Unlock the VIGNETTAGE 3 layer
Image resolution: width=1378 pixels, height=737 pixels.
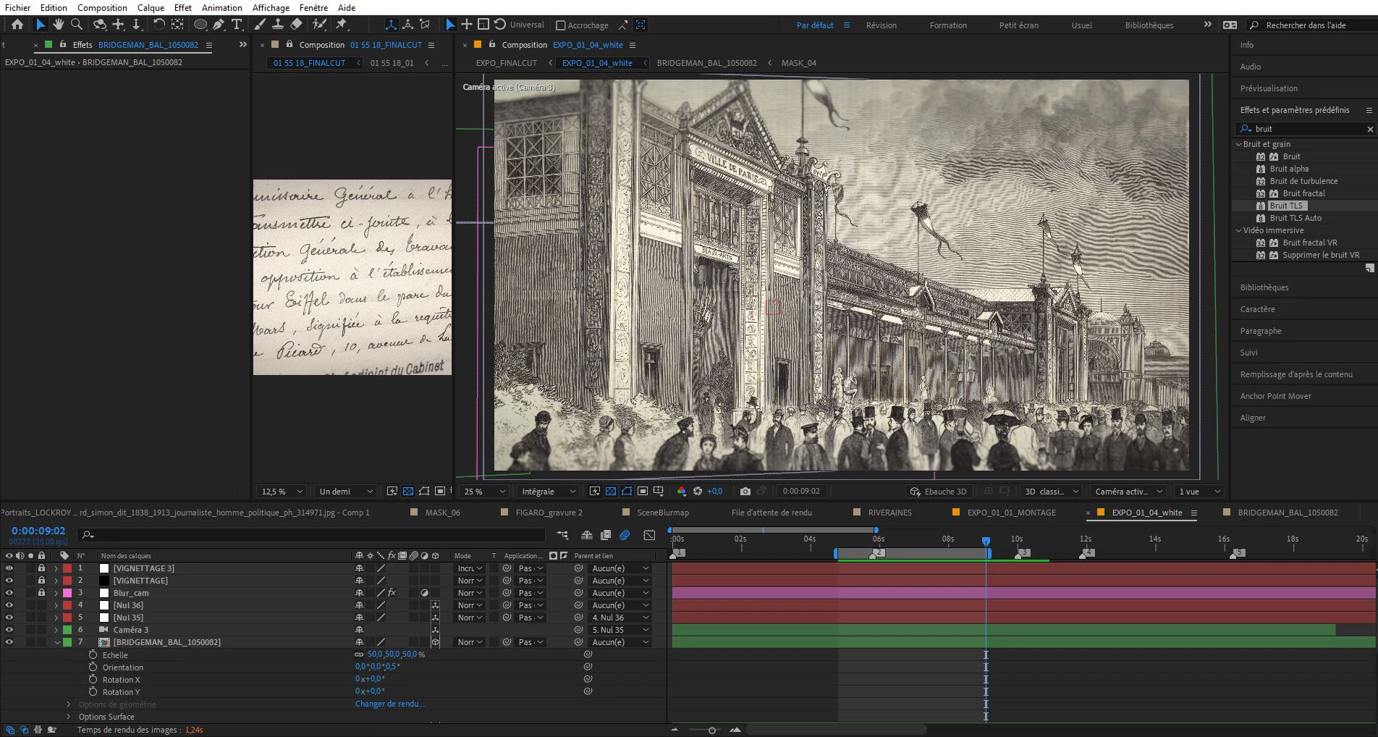pyautogui.click(x=41, y=568)
